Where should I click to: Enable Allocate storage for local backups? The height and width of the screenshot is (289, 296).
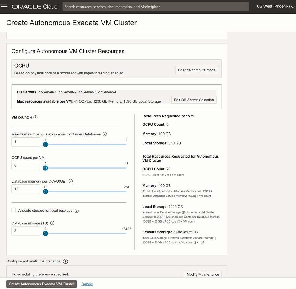14,210
